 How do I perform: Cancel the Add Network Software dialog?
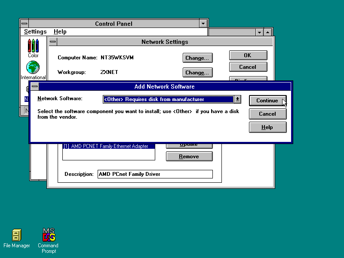(x=267, y=114)
